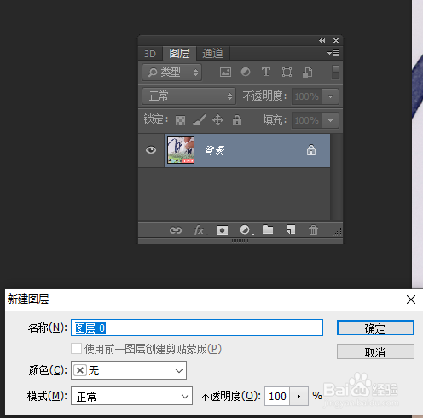Open the layers panel flyout menu
The width and height of the screenshot is (423, 418).
[333, 53]
